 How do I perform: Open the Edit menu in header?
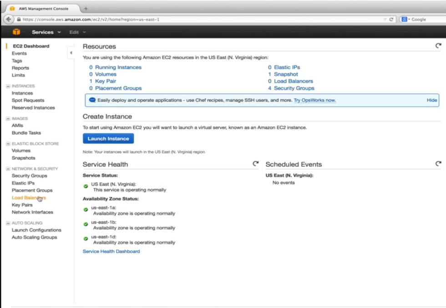[77, 32]
